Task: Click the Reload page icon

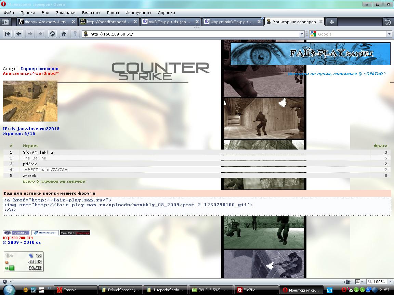Action: click(52, 34)
